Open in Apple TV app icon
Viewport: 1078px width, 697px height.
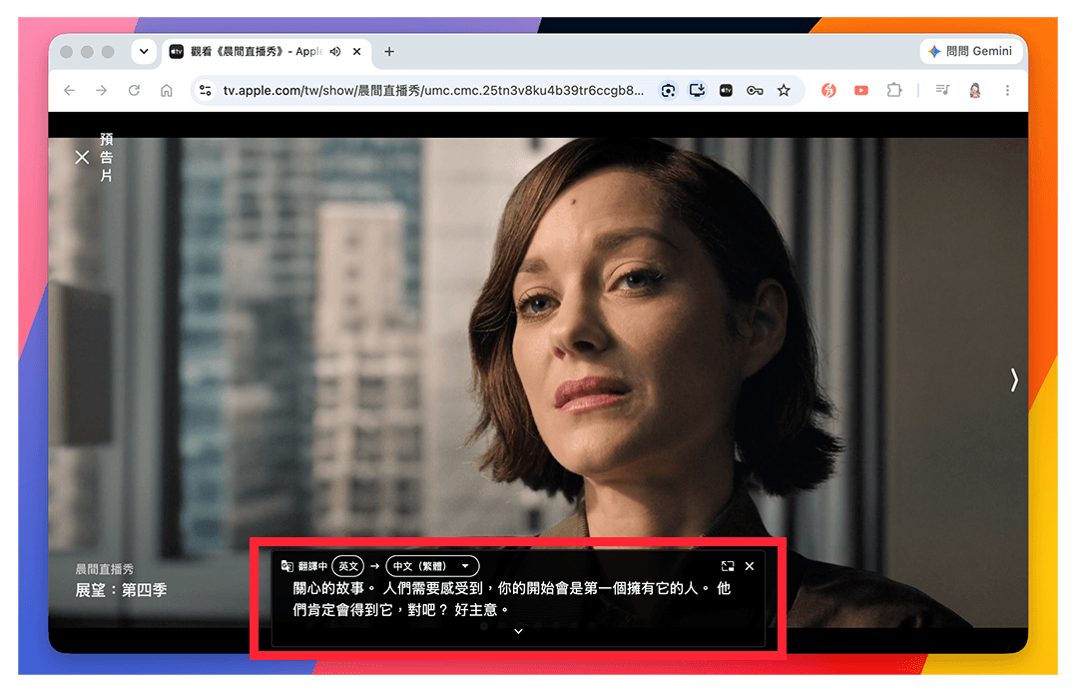[726, 91]
